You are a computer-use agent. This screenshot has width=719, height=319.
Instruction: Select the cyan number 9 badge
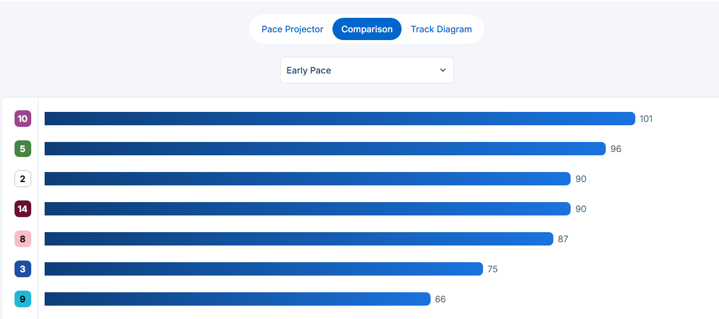pos(23,299)
